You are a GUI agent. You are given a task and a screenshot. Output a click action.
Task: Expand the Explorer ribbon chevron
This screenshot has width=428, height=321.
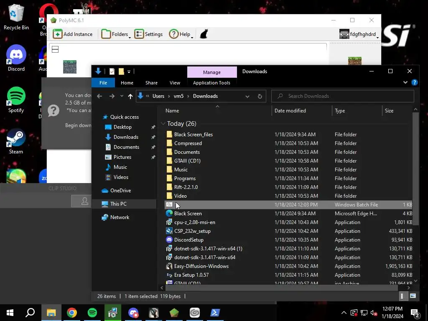[405, 82]
